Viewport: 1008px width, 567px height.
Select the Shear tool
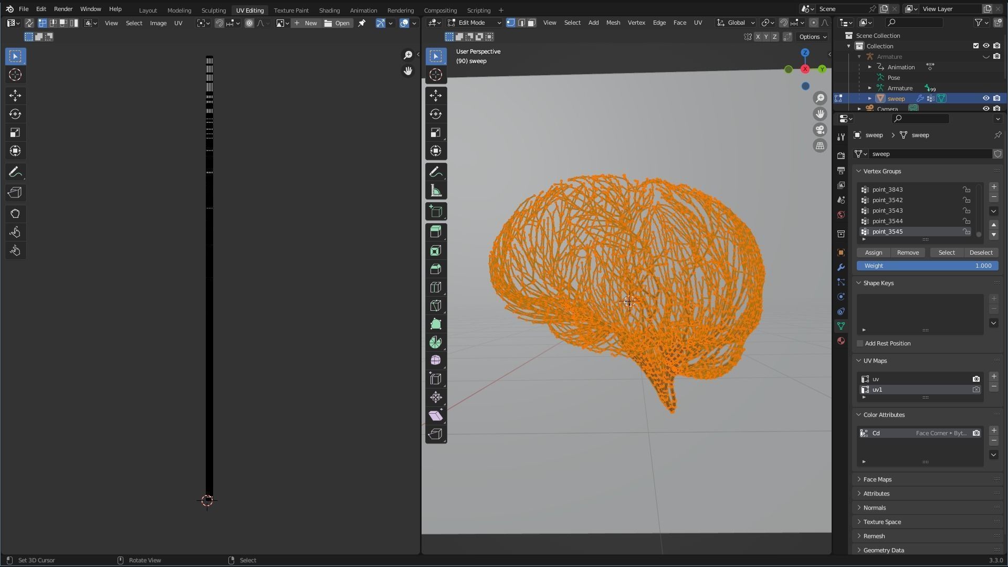click(x=436, y=415)
